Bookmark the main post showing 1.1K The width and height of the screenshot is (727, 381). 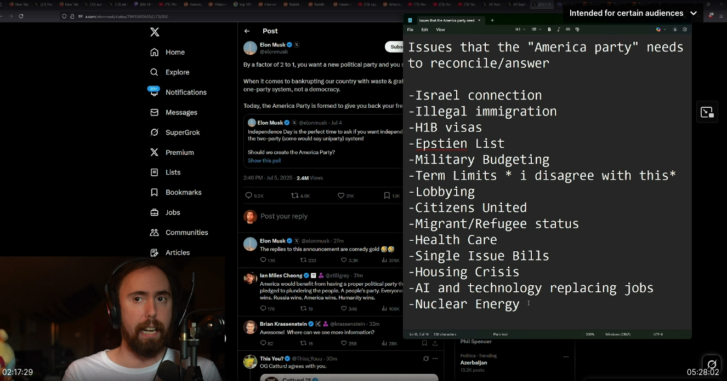pyautogui.click(x=393, y=195)
